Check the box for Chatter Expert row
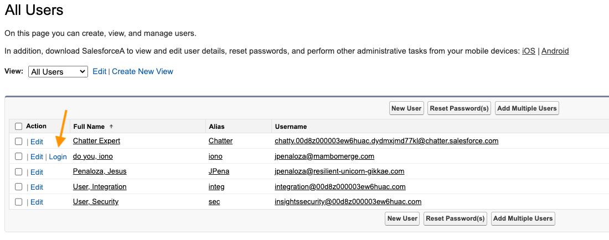This screenshot has width=609, height=240. (x=19, y=142)
